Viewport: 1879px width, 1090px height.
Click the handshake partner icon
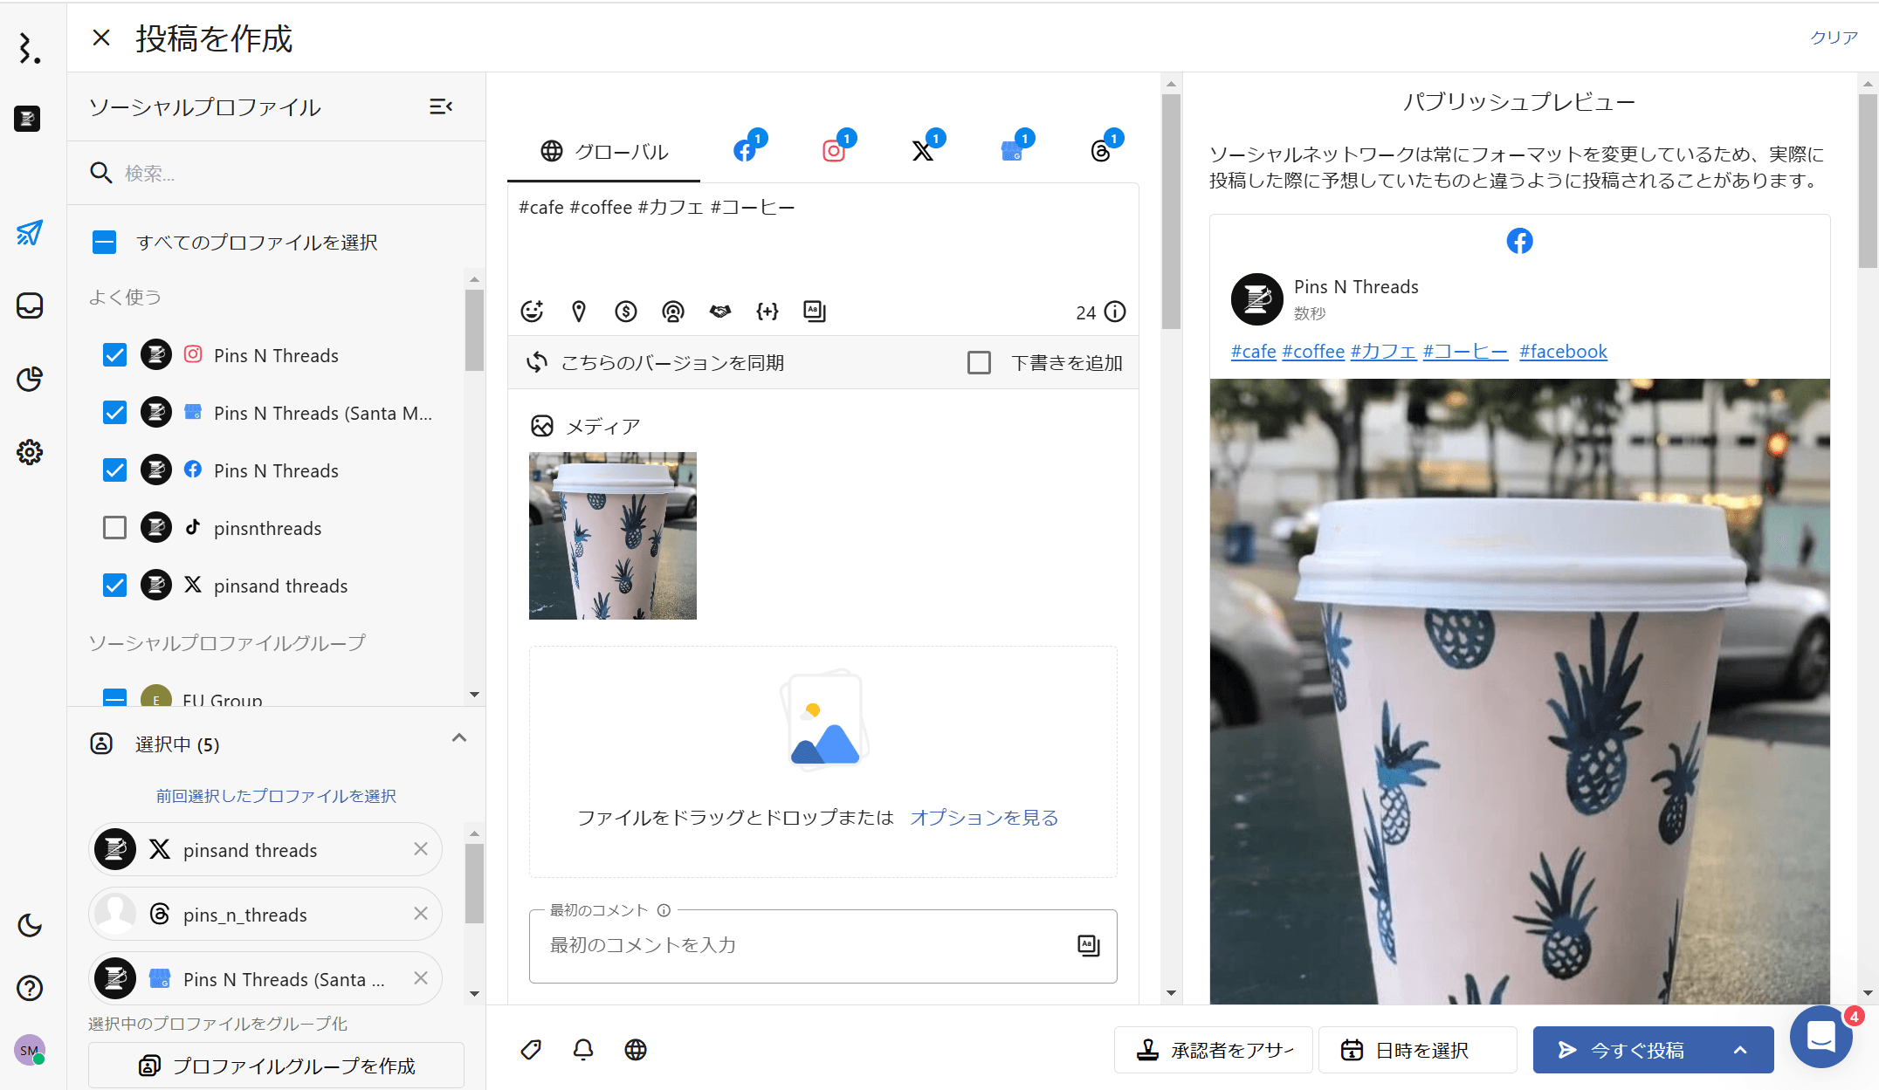pos(719,312)
